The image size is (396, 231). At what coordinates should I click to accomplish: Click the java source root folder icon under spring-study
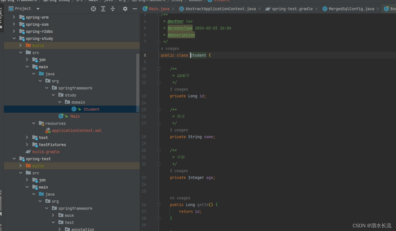(x=41, y=74)
